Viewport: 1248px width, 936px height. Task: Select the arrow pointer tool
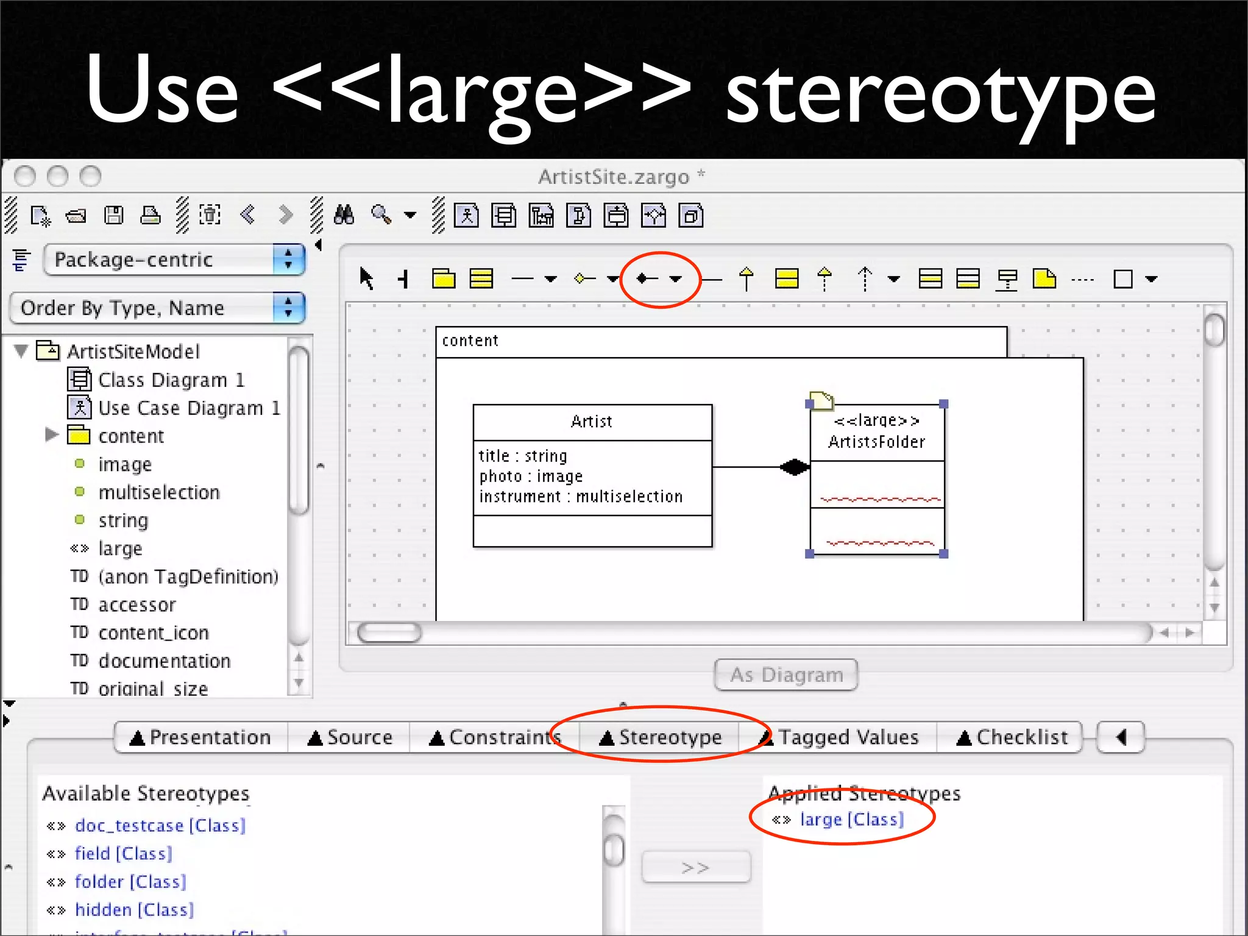pyautogui.click(x=366, y=279)
